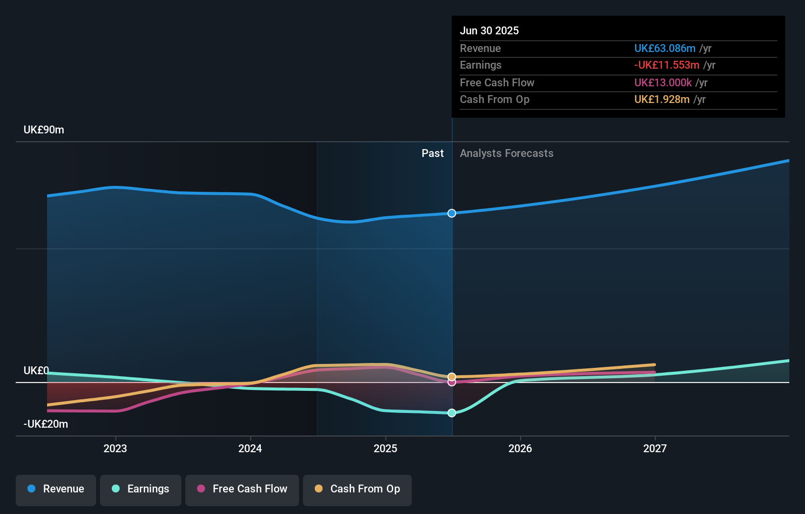This screenshot has width=805, height=514.
Task: Click the pink Free Cash Flow legend dot
Action: 202,489
